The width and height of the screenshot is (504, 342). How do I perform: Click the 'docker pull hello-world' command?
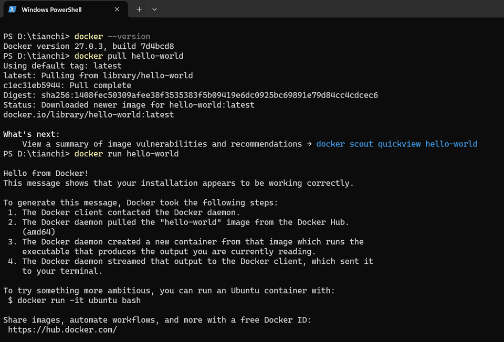(x=129, y=56)
